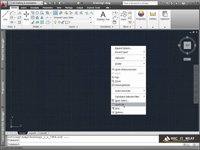The image size is (200, 150).
Task: Select the Rotate tool in Modify panel
Action: (37, 13)
